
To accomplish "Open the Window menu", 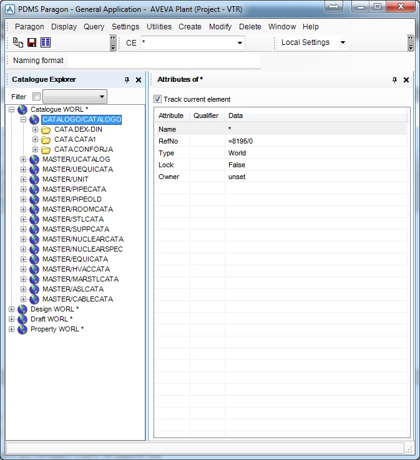I will pos(282,27).
